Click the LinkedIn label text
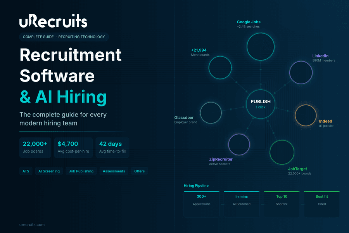The image size is (349, 233). (320, 56)
